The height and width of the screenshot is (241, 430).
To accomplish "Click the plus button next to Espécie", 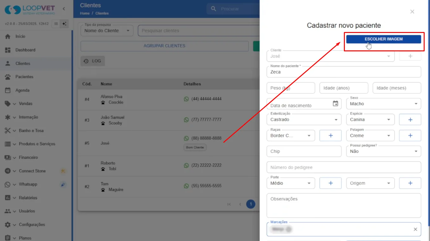I will 410,120.
